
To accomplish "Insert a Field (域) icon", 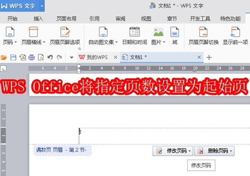I will coord(175,32).
